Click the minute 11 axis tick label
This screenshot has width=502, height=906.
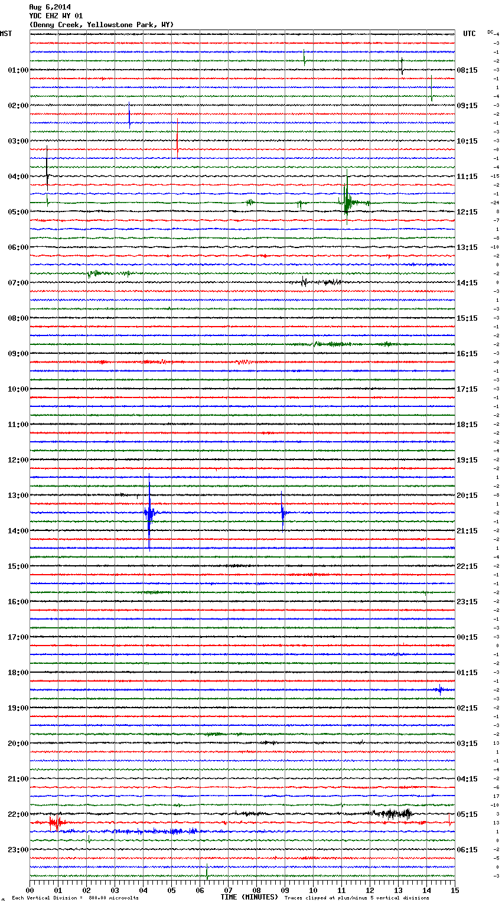341,890
